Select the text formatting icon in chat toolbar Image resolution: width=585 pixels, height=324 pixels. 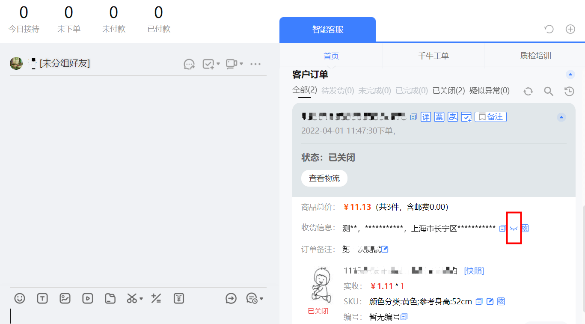pos(42,298)
